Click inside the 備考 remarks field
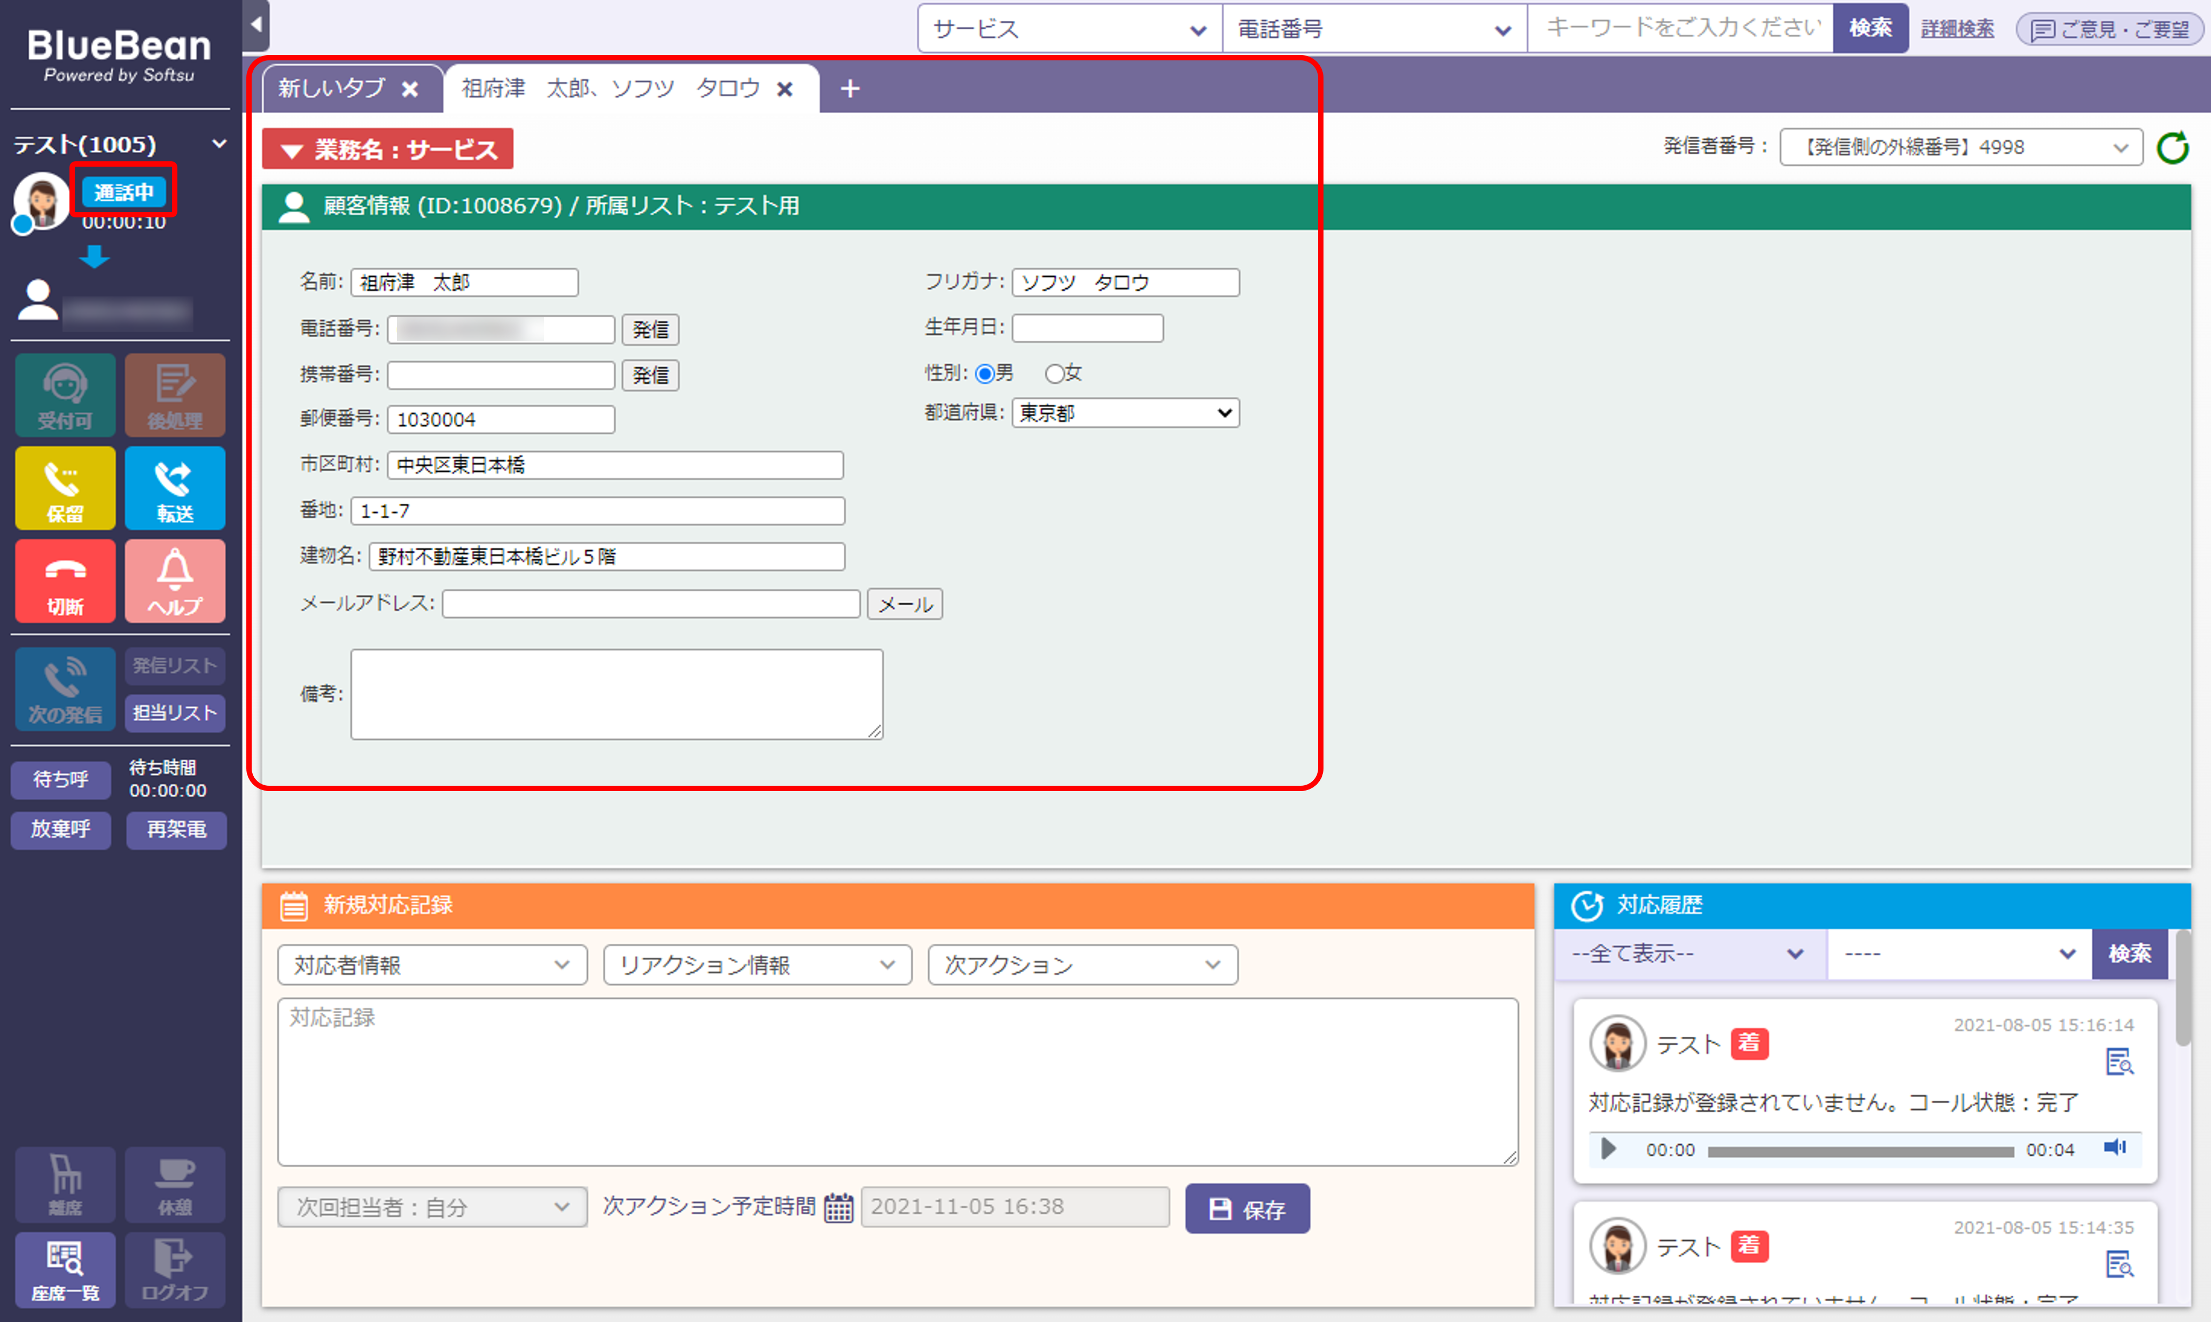The image size is (2211, 1322). click(615, 693)
